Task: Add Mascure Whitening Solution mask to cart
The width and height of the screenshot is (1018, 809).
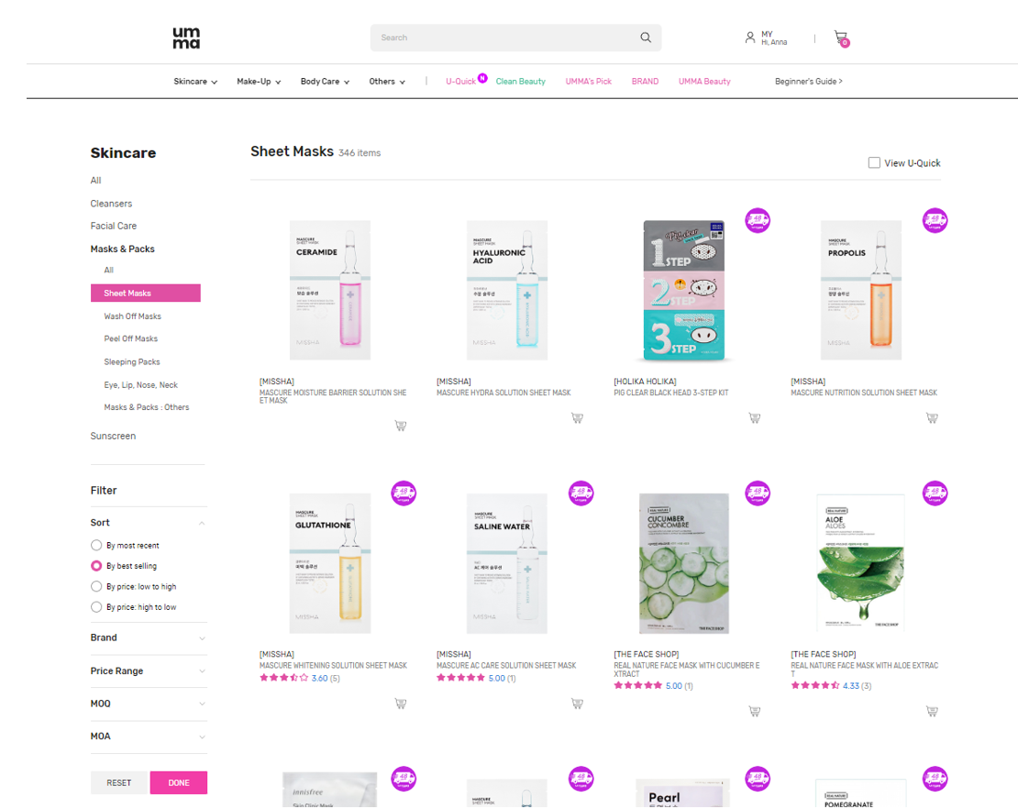Action: pos(401,704)
